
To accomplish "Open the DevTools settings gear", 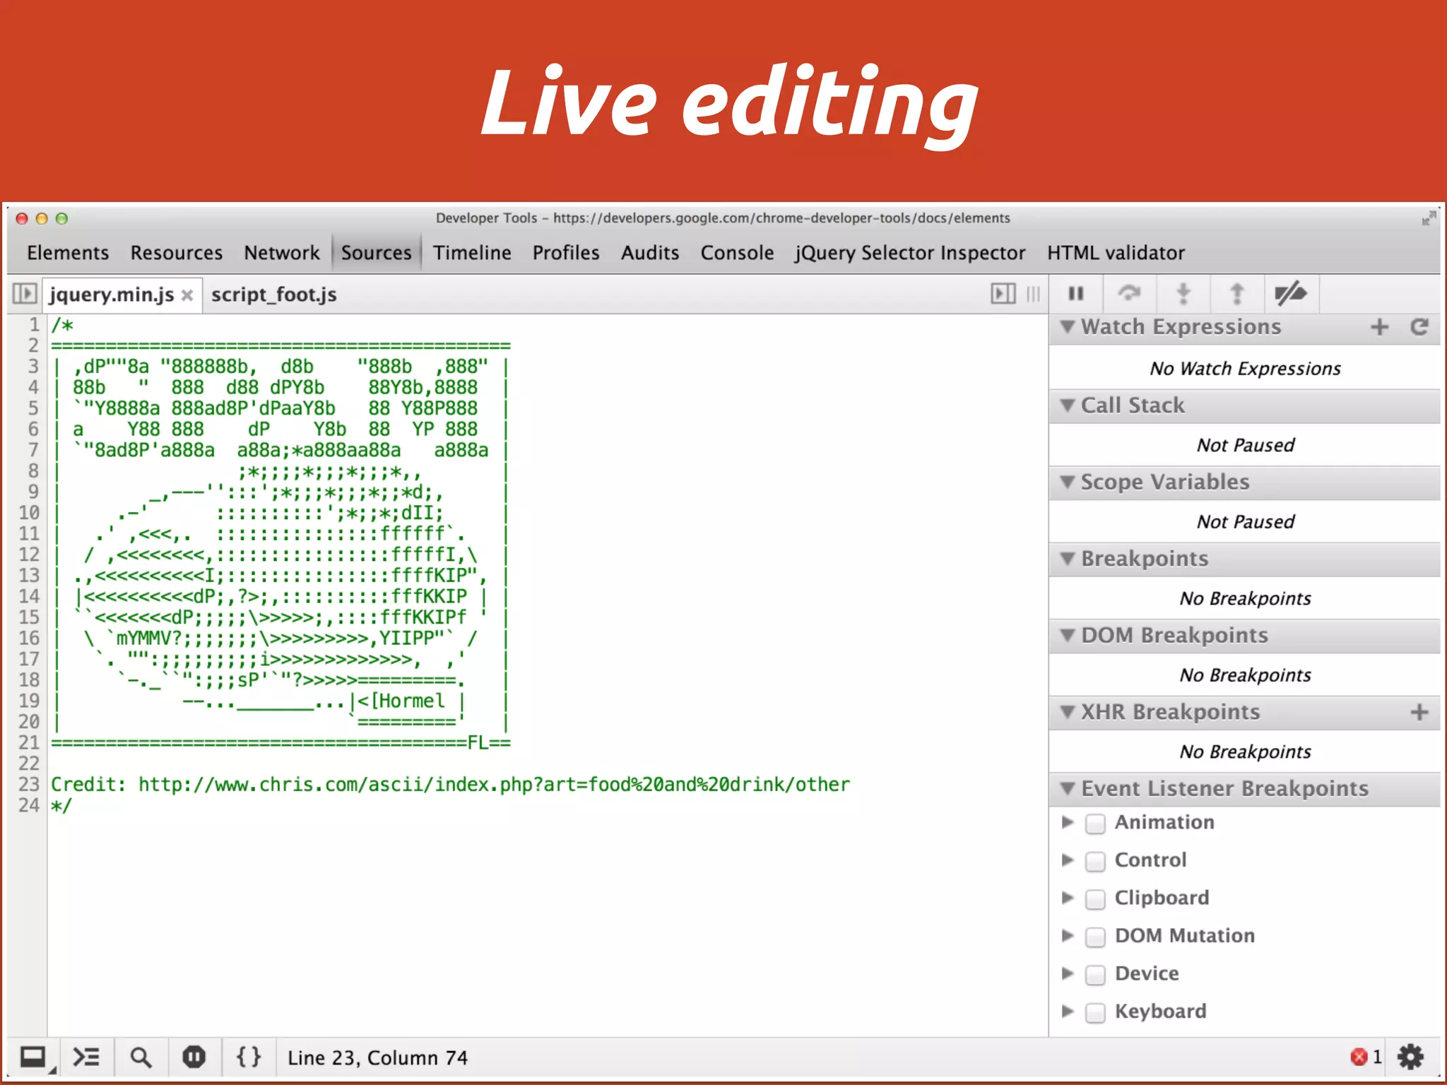I will coord(1410,1057).
